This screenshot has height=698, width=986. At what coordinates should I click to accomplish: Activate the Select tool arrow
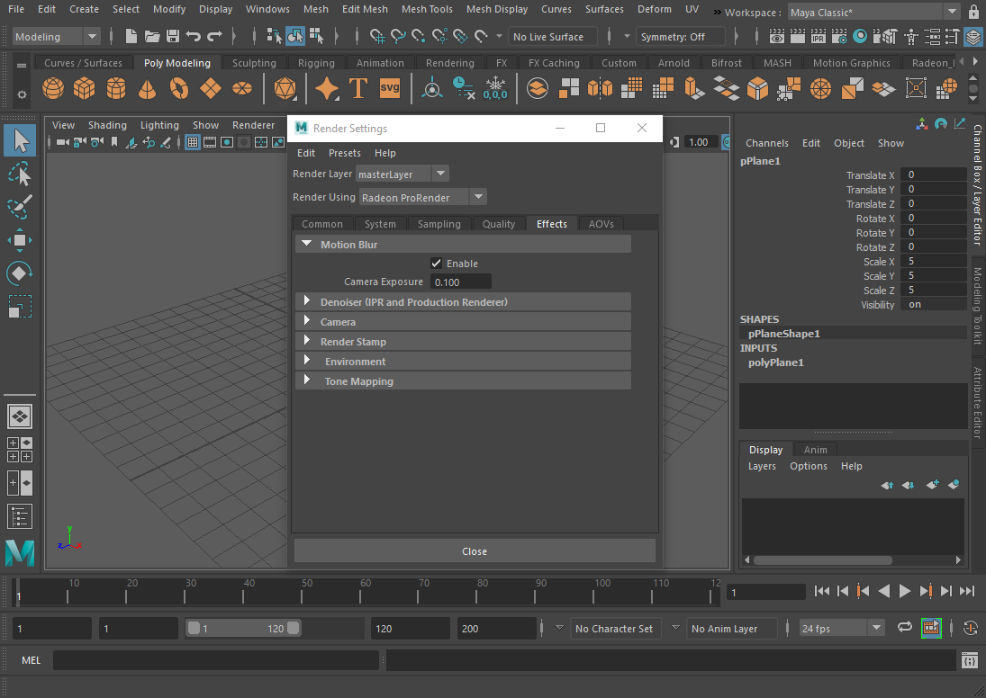[20, 140]
